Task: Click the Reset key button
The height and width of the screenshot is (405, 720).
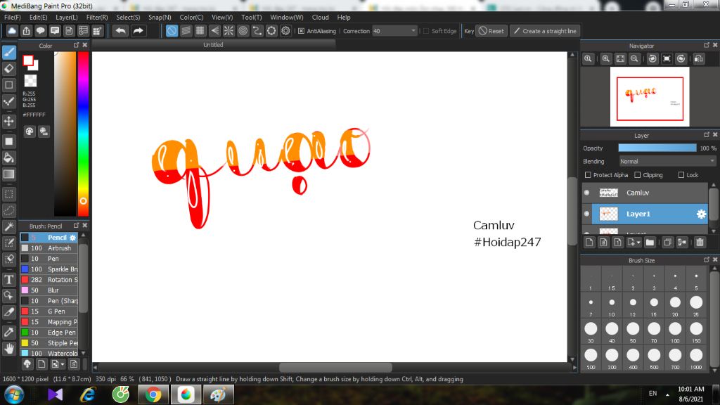Action: (491, 31)
